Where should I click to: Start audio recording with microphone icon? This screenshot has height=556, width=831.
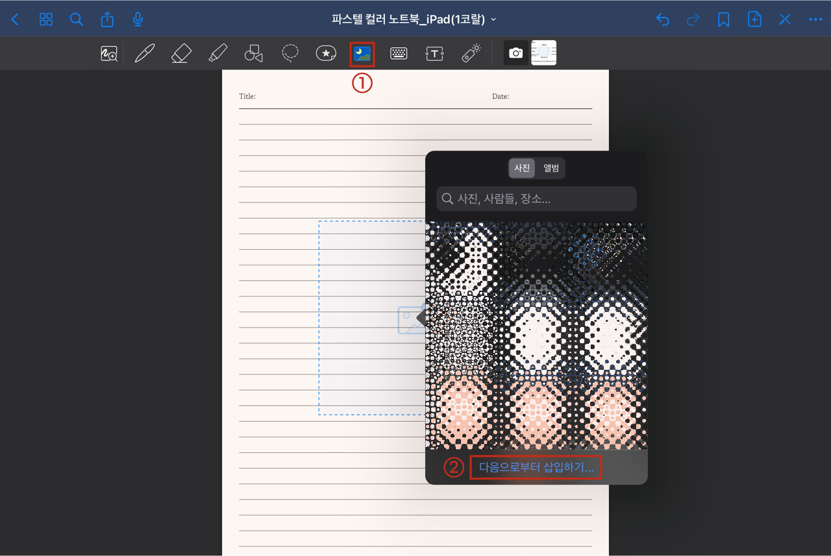[x=138, y=19]
